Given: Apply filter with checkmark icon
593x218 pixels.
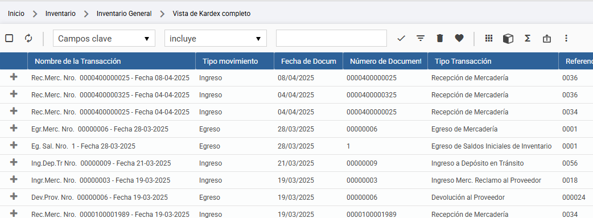Looking at the screenshot, I should (401, 38).
